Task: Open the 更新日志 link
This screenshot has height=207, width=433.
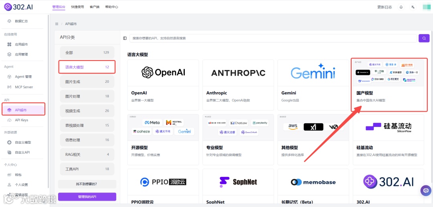Action: coord(384,7)
